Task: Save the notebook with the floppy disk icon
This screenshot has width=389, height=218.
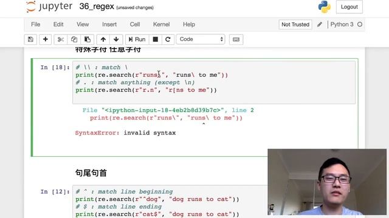Action: point(30,39)
